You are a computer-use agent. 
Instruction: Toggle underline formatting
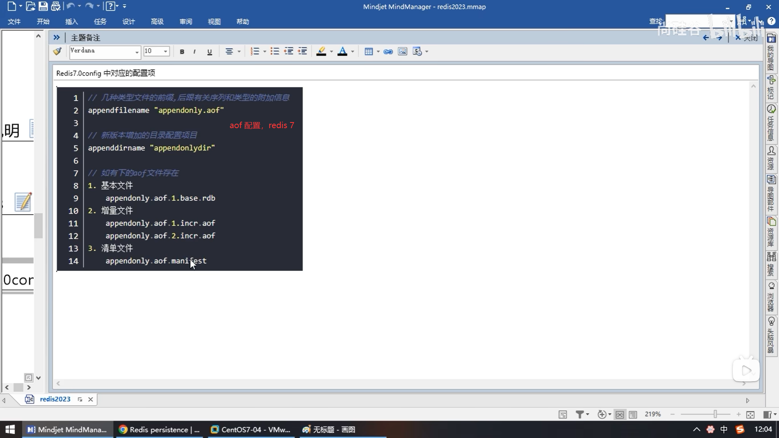(x=209, y=52)
